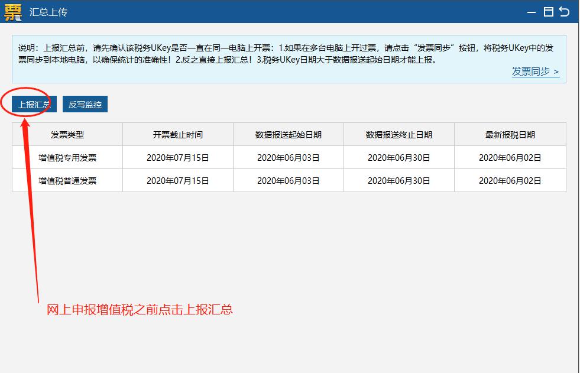Click the 2020年06月02日 cell for 普通发票
Image resolution: width=580 pixels, height=373 pixels.
pos(510,180)
